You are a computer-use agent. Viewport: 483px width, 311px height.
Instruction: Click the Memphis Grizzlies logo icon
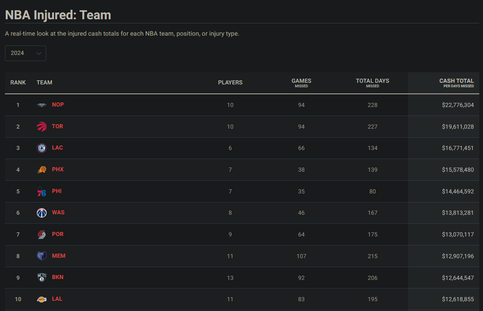click(x=42, y=256)
